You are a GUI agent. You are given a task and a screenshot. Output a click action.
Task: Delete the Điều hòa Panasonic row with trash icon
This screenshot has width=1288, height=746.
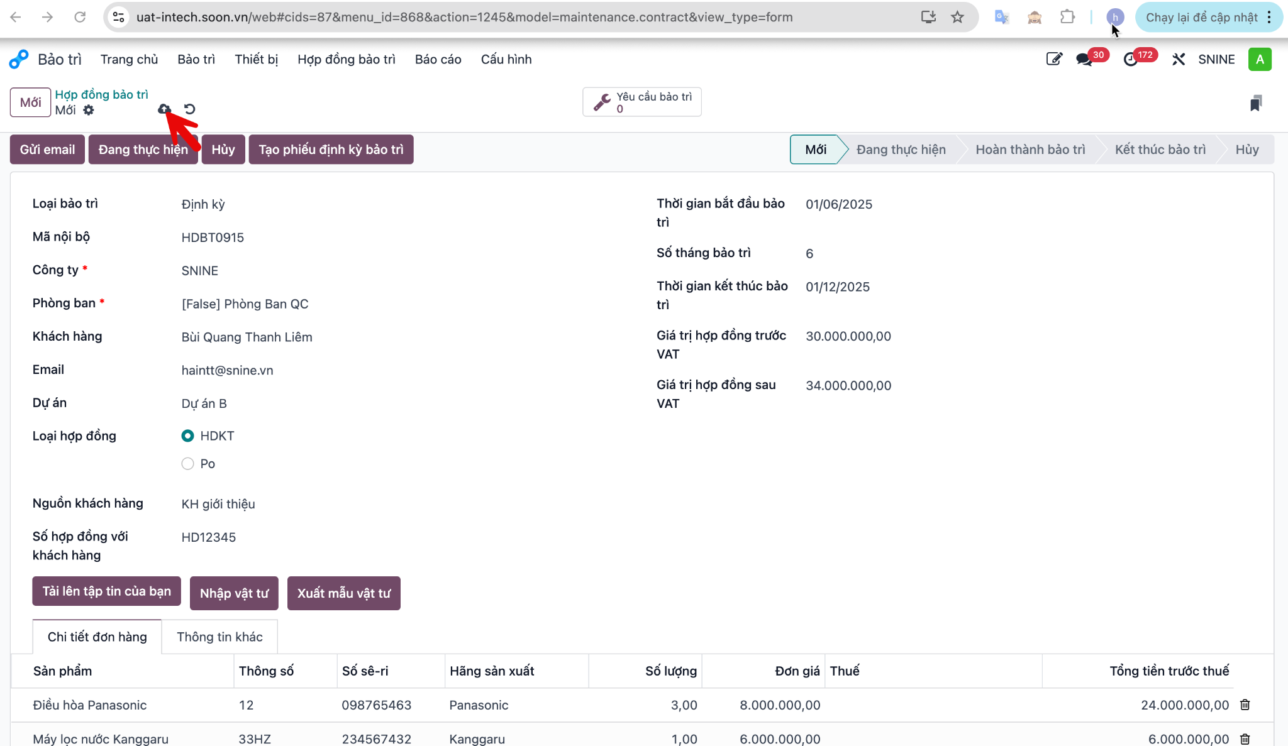pos(1245,705)
